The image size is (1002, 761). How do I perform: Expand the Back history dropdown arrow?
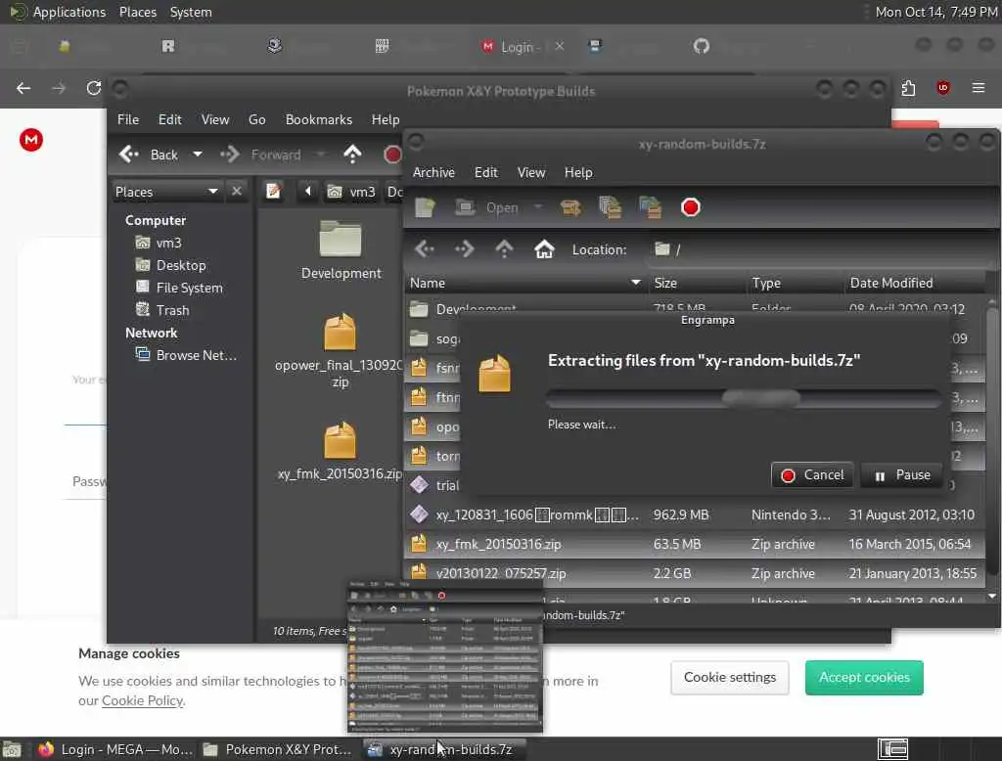(198, 154)
